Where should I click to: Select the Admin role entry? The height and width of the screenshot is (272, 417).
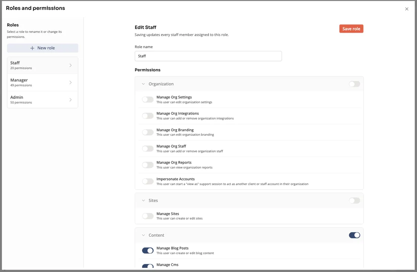(42, 100)
